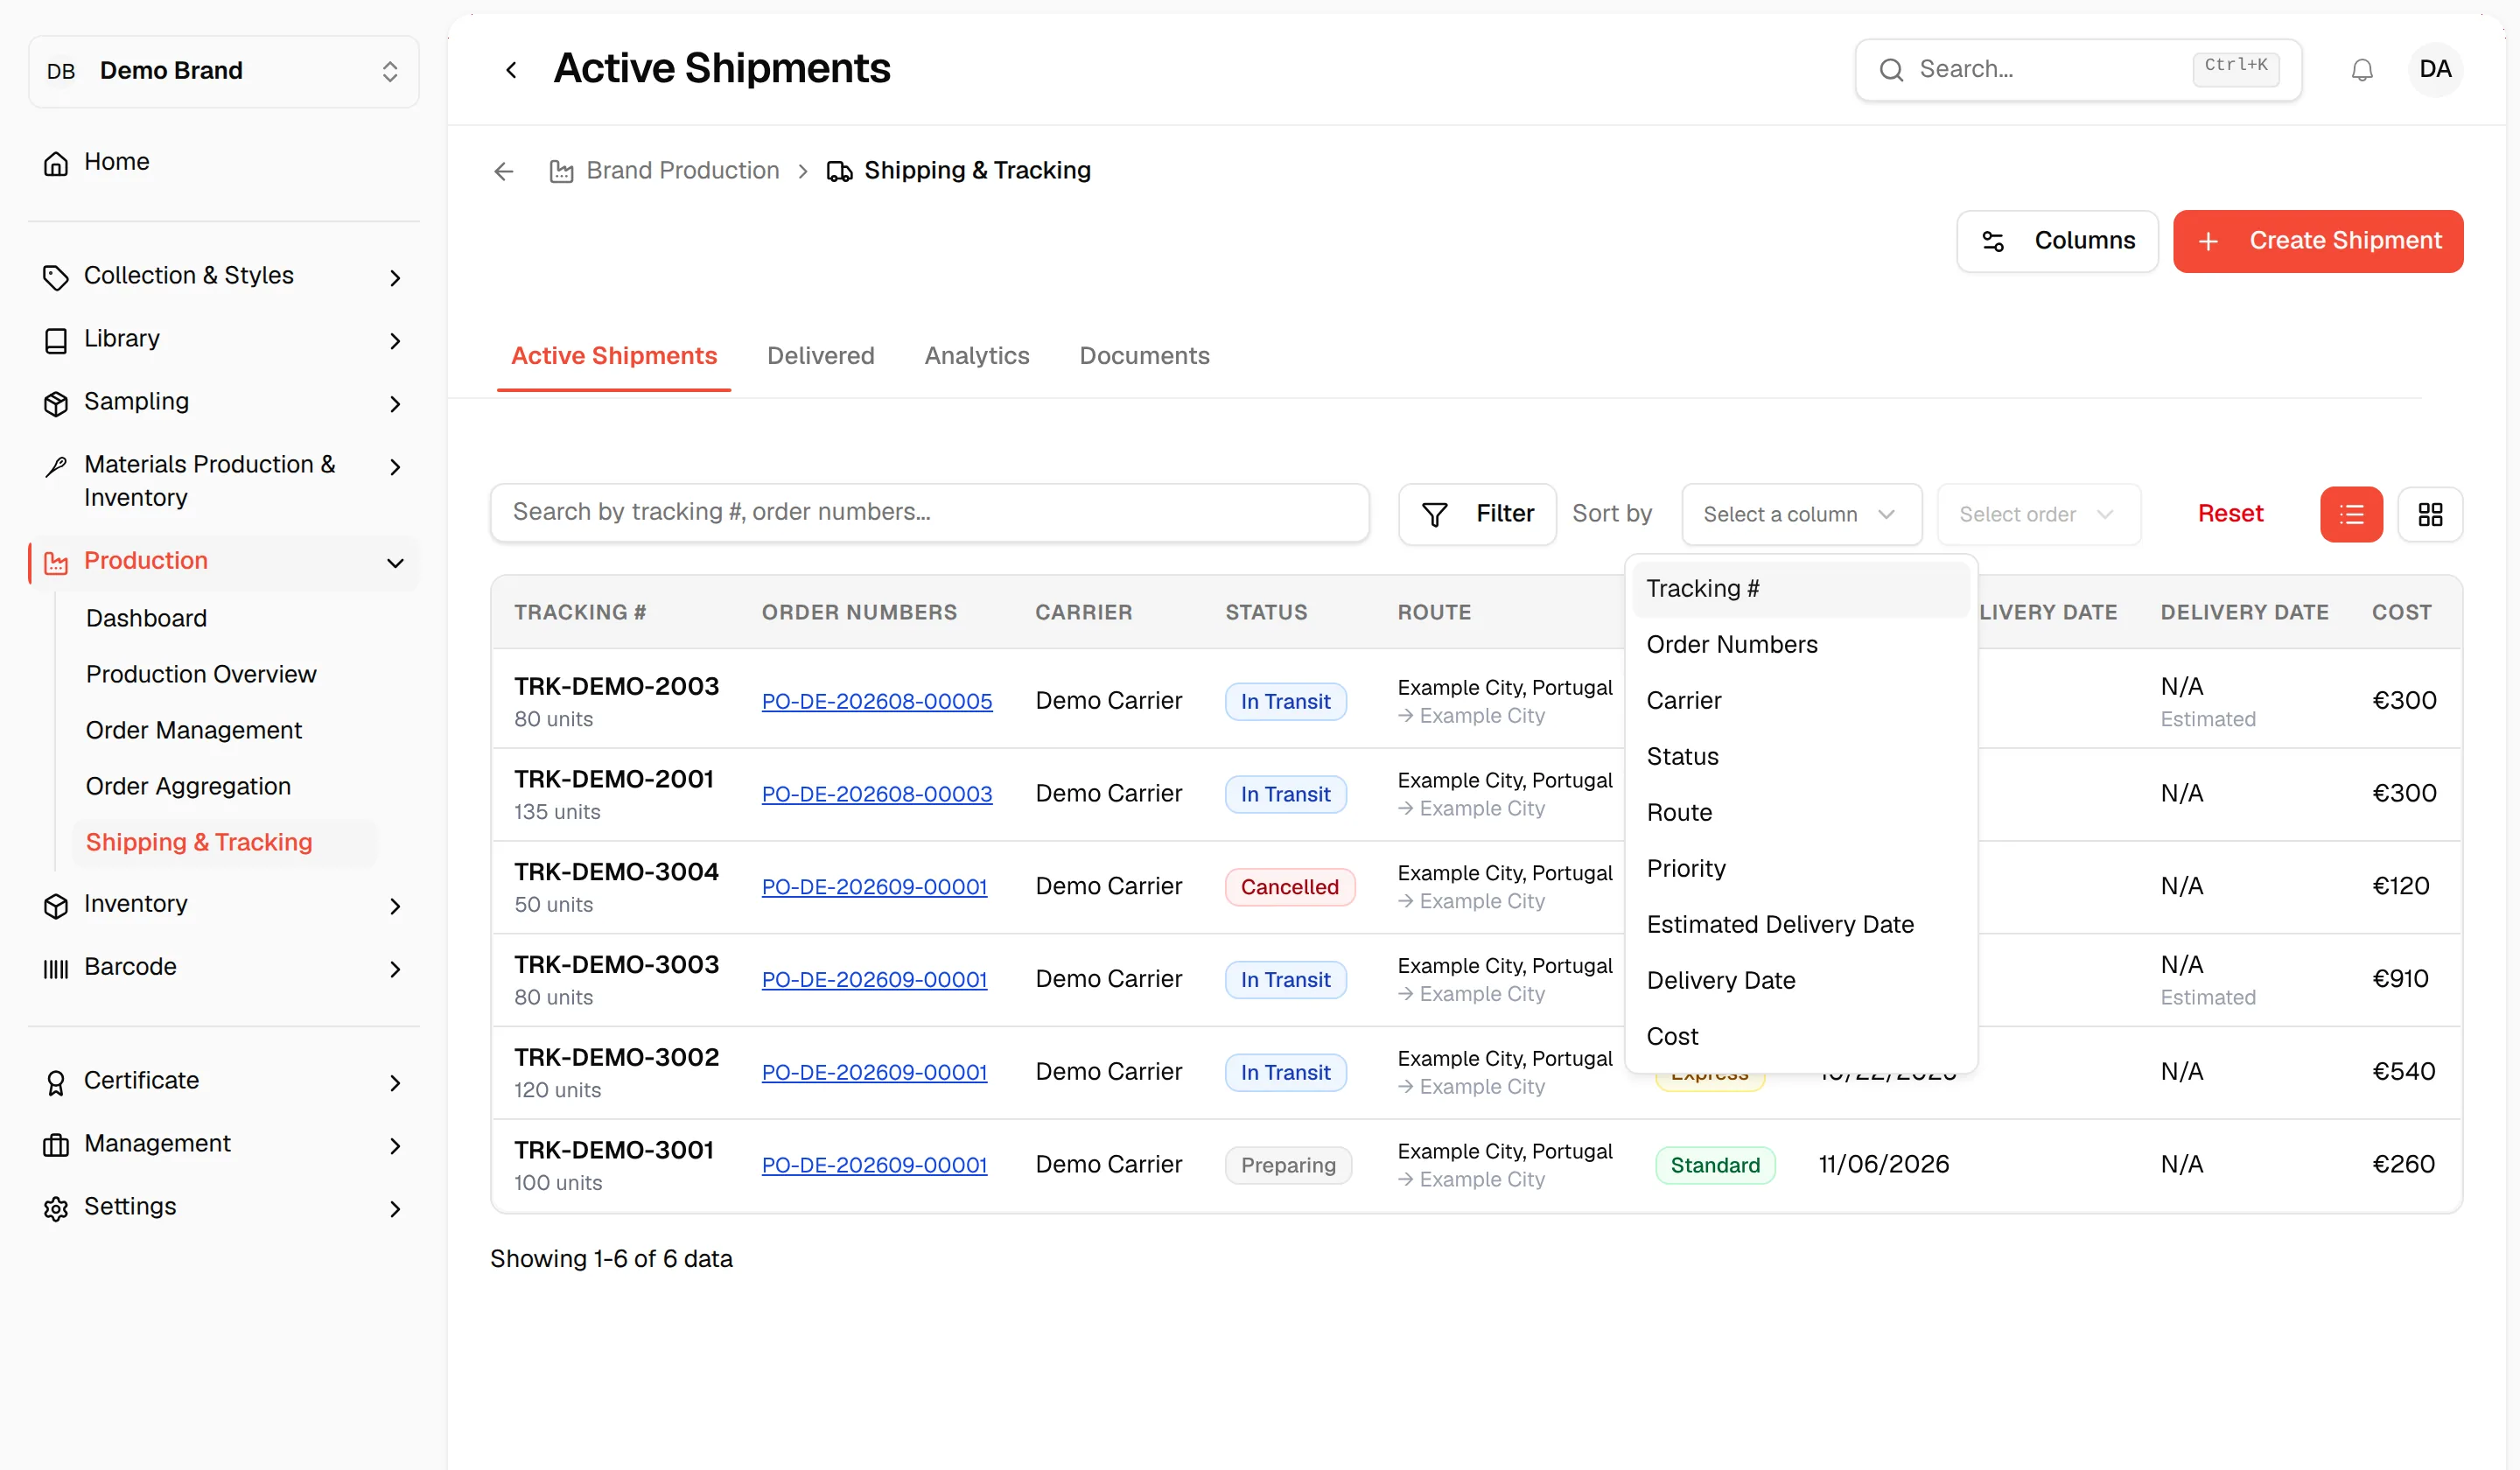The image size is (2520, 1470).
Task: Choose Cost in sort list
Action: pyautogui.click(x=1800, y=1036)
